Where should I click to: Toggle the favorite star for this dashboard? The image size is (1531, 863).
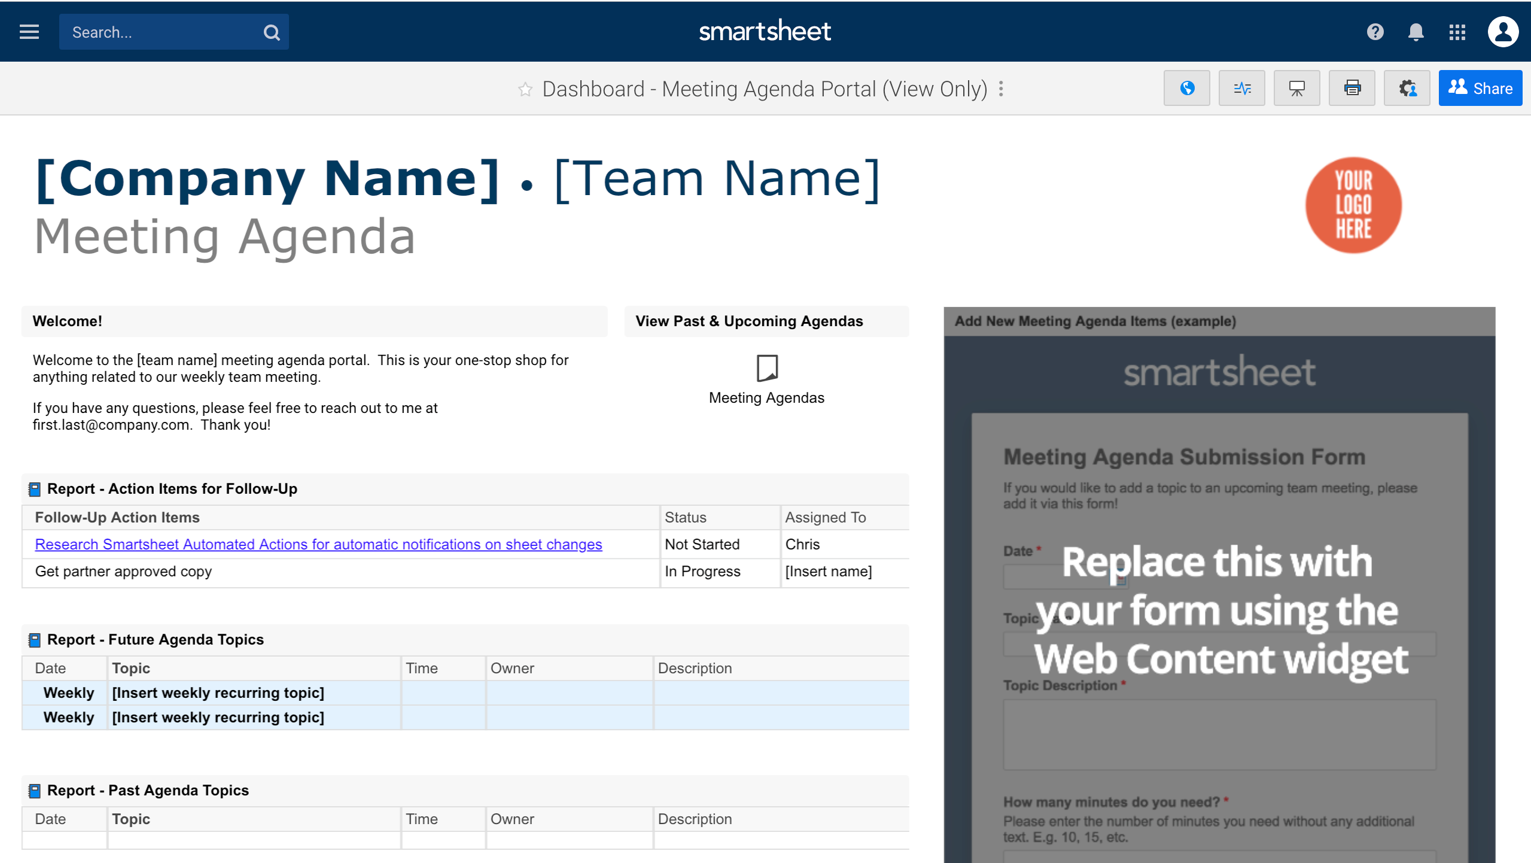coord(525,89)
